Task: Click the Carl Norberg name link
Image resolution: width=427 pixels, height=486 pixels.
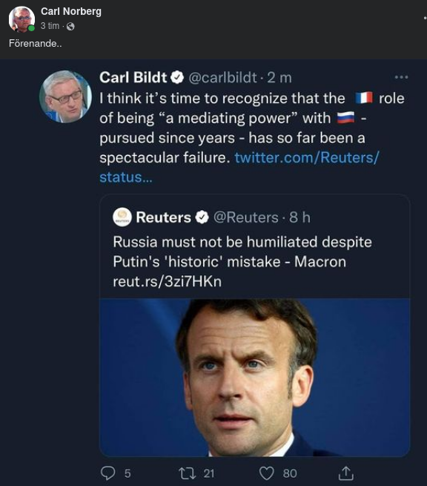Action: [x=71, y=11]
